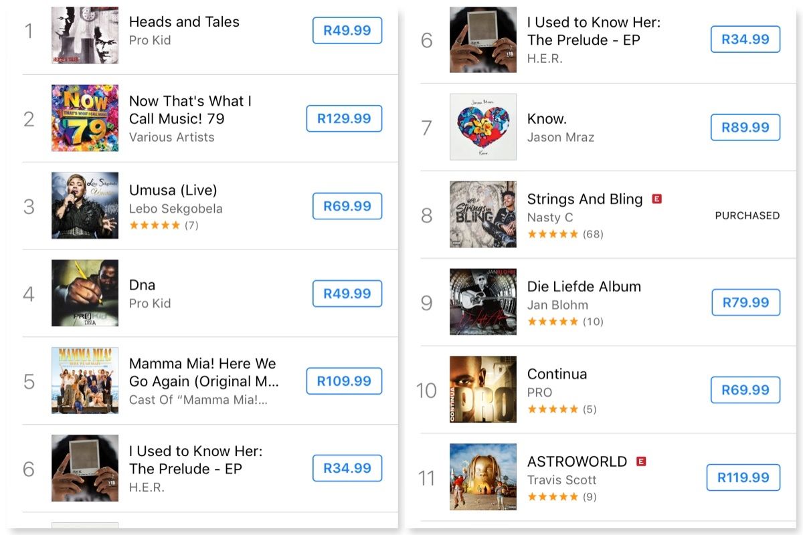803x535 pixels.
Task: Open the Heads and Tales album cover
Action: click(x=85, y=35)
